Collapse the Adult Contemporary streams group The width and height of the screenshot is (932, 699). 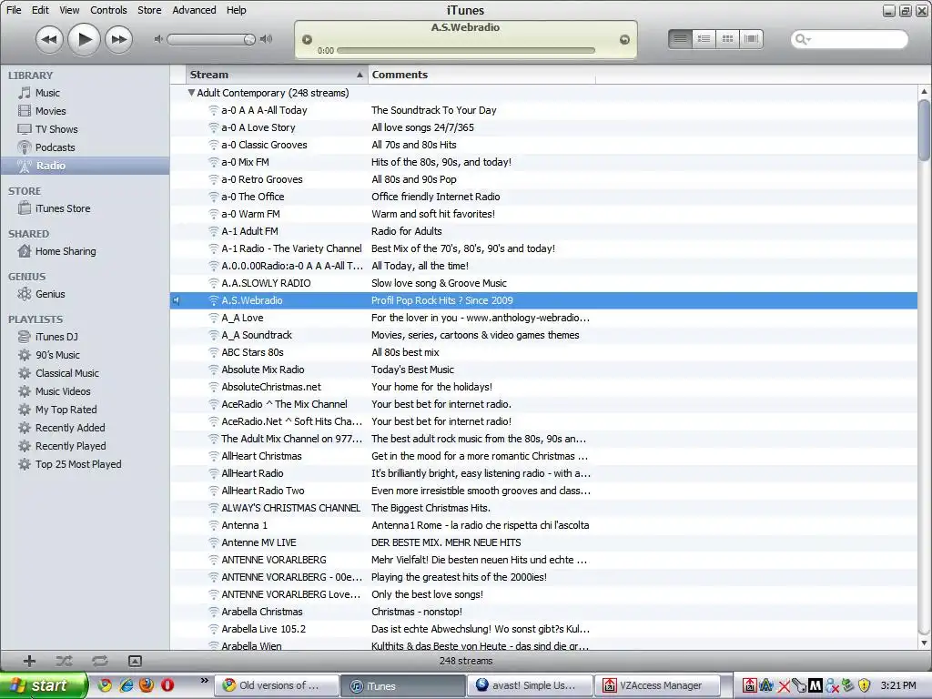click(191, 93)
